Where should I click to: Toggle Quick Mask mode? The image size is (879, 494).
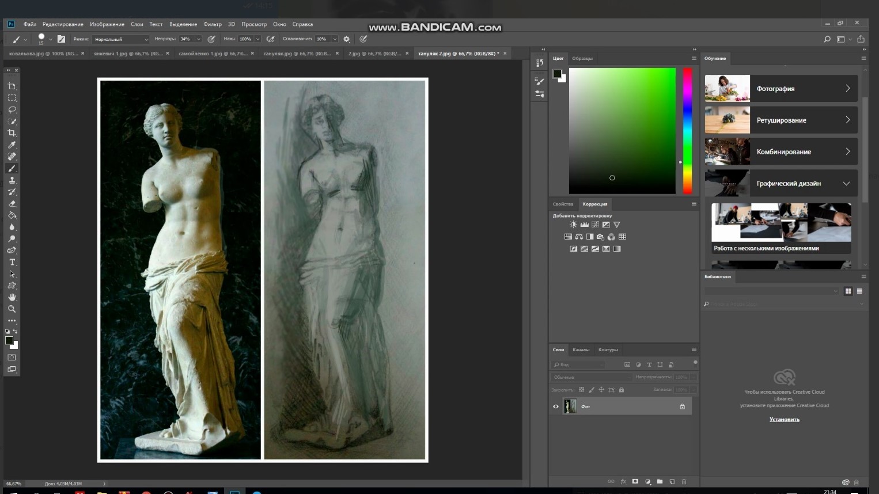(x=12, y=358)
